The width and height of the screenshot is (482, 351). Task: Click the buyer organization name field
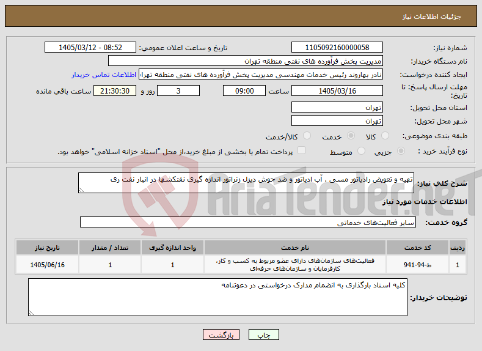click(x=246, y=61)
